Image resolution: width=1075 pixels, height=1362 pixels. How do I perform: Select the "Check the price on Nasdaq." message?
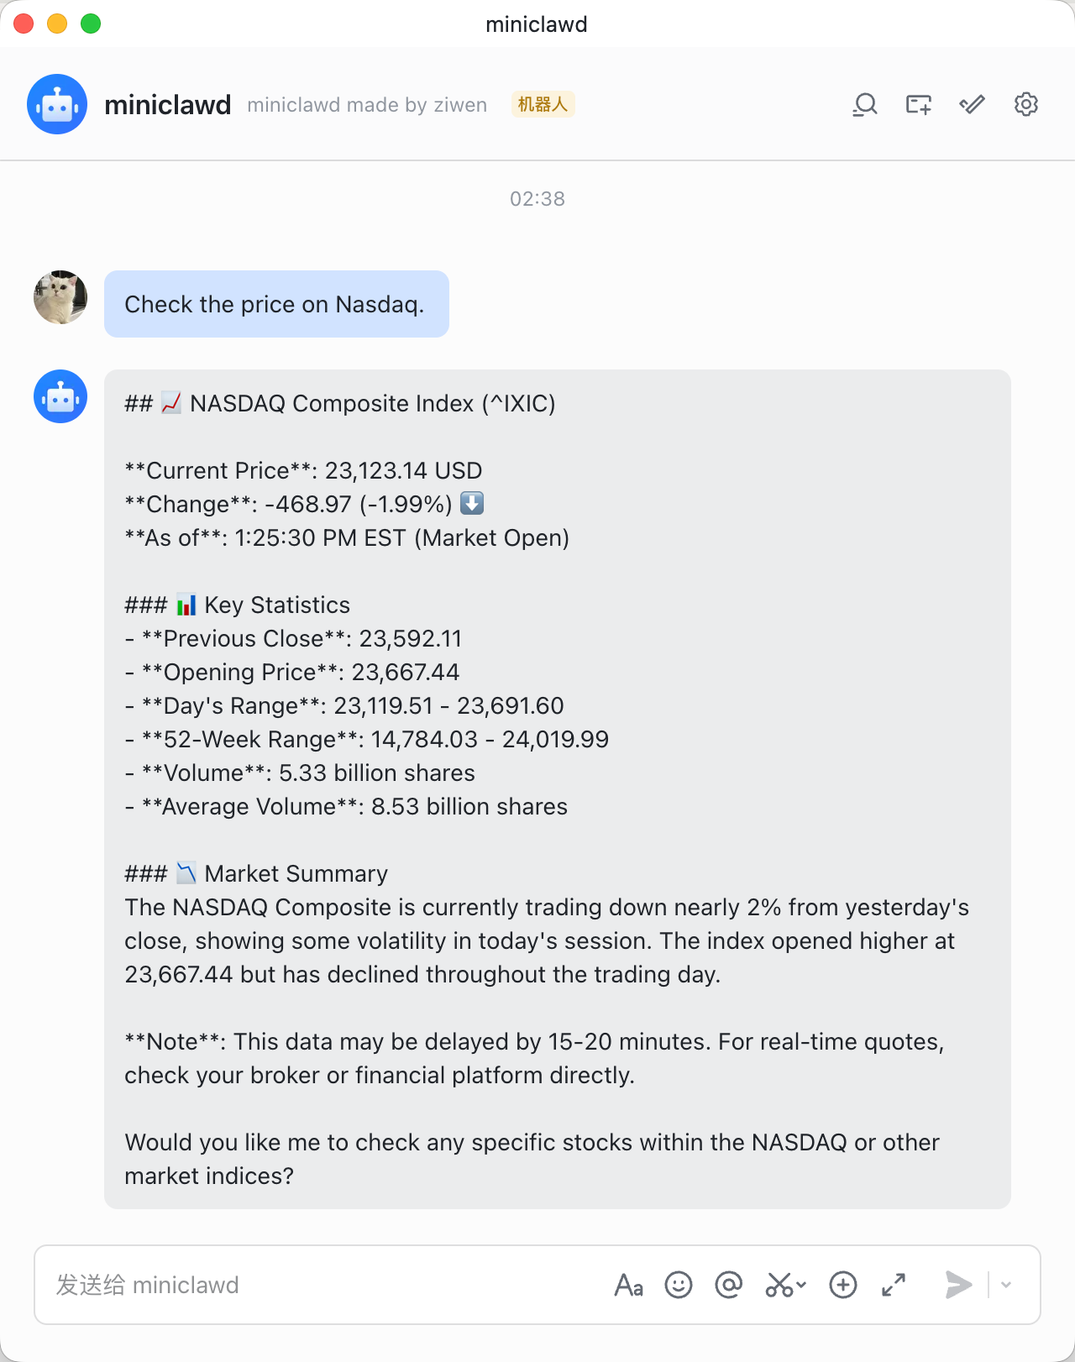[276, 304]
